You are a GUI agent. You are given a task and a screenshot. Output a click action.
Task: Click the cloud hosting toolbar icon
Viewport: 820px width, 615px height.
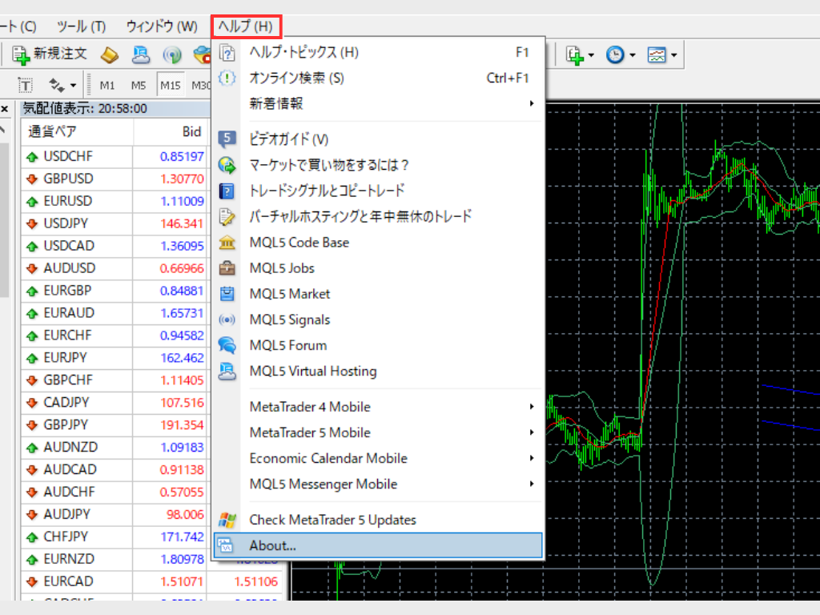(x=141, y=55)
